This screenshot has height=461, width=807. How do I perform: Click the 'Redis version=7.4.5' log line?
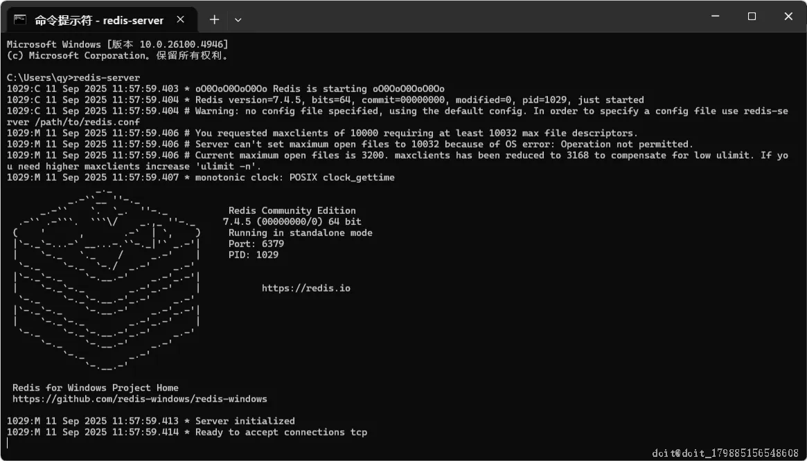coord(326,100)
